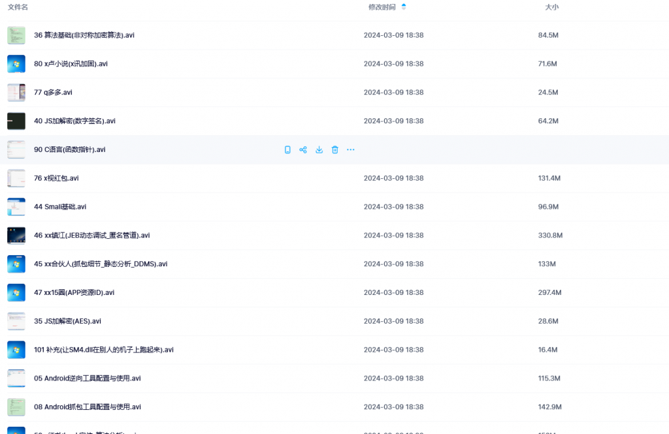Select file name 45 xx合伙人(抓包细节_静态分析_DDMS).avi
Screen dimensions: 669x434
(x=101, y=264)
